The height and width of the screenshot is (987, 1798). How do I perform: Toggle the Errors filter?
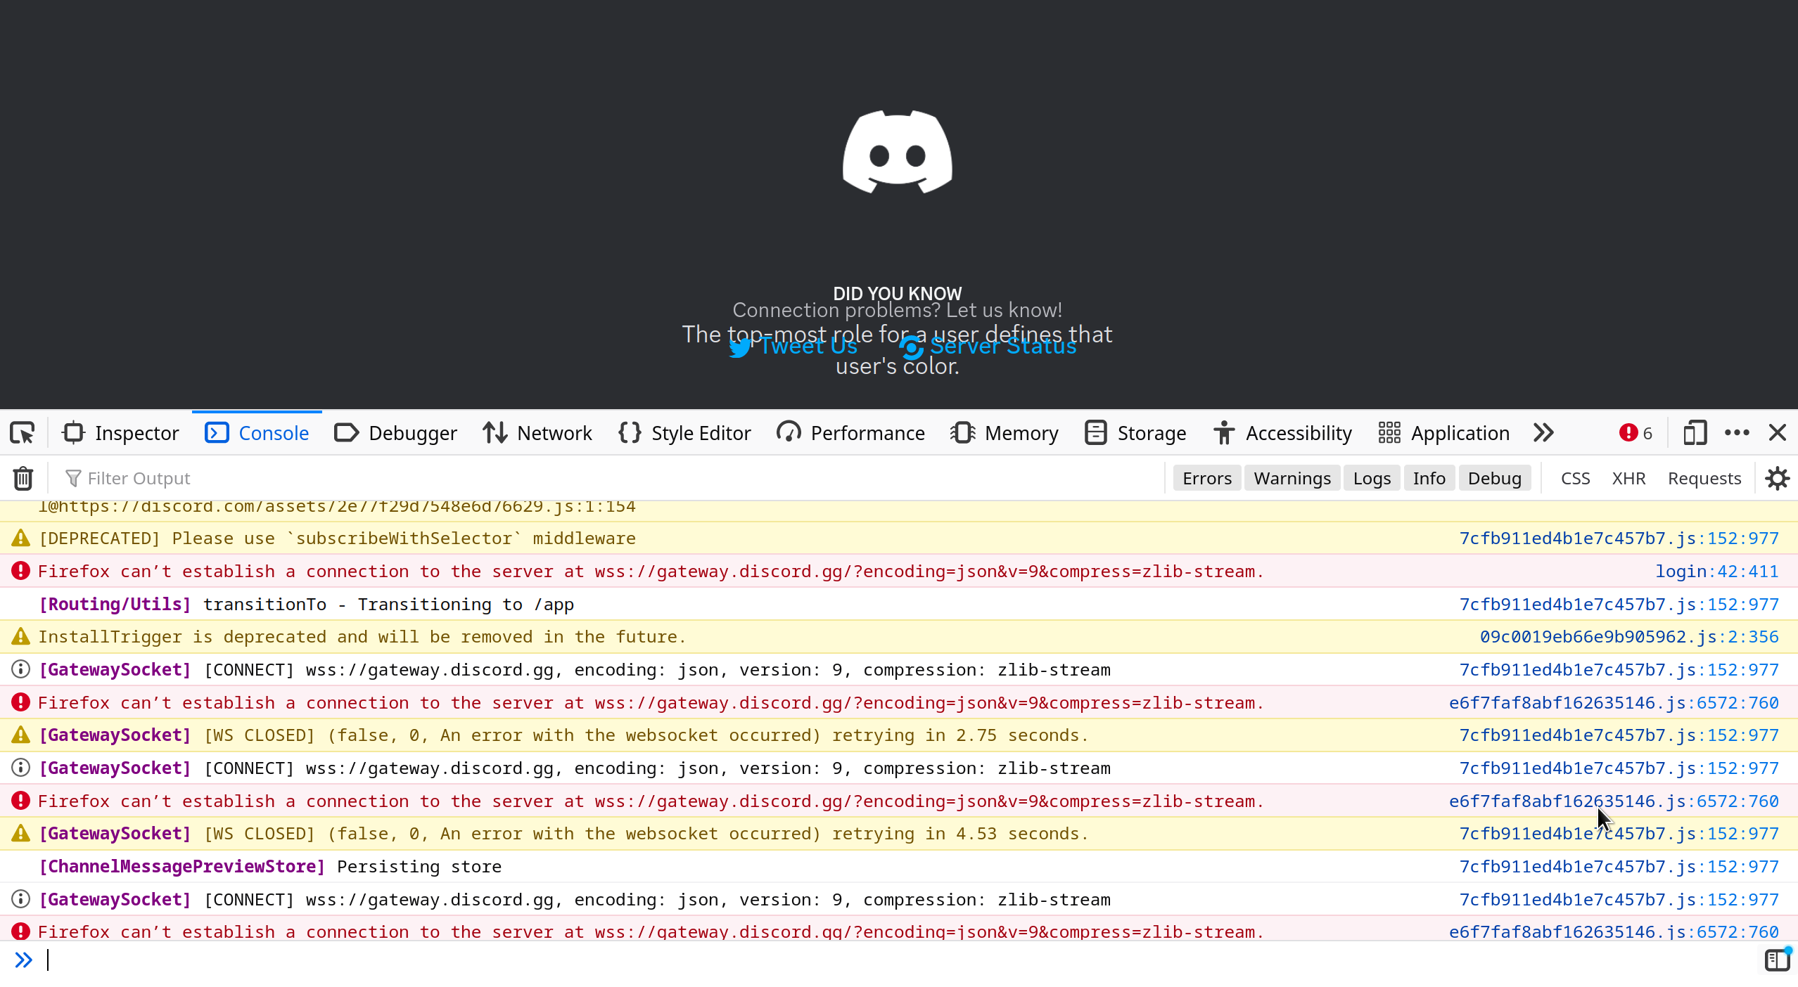1206,477
